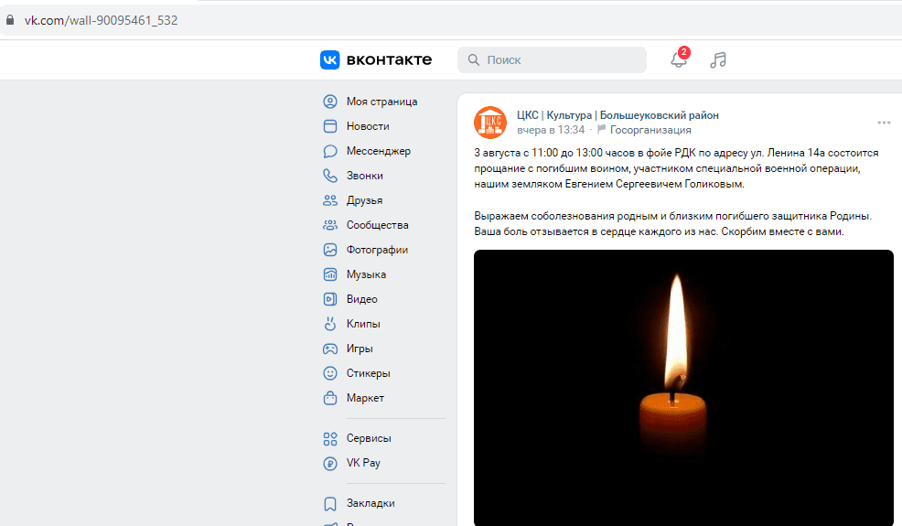Open Закладки sidebar entry
The image size is (902, 526).
(x=370, y=503)
